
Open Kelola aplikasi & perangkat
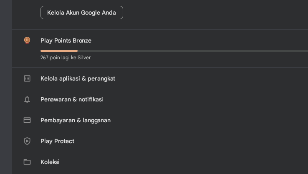[x=78, y=78]
